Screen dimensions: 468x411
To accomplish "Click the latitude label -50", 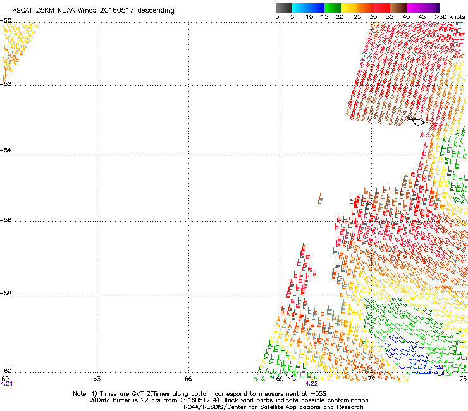I will tap(6, 21).
